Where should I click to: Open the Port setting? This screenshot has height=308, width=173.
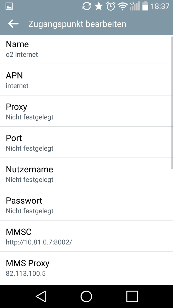(86, 142)
